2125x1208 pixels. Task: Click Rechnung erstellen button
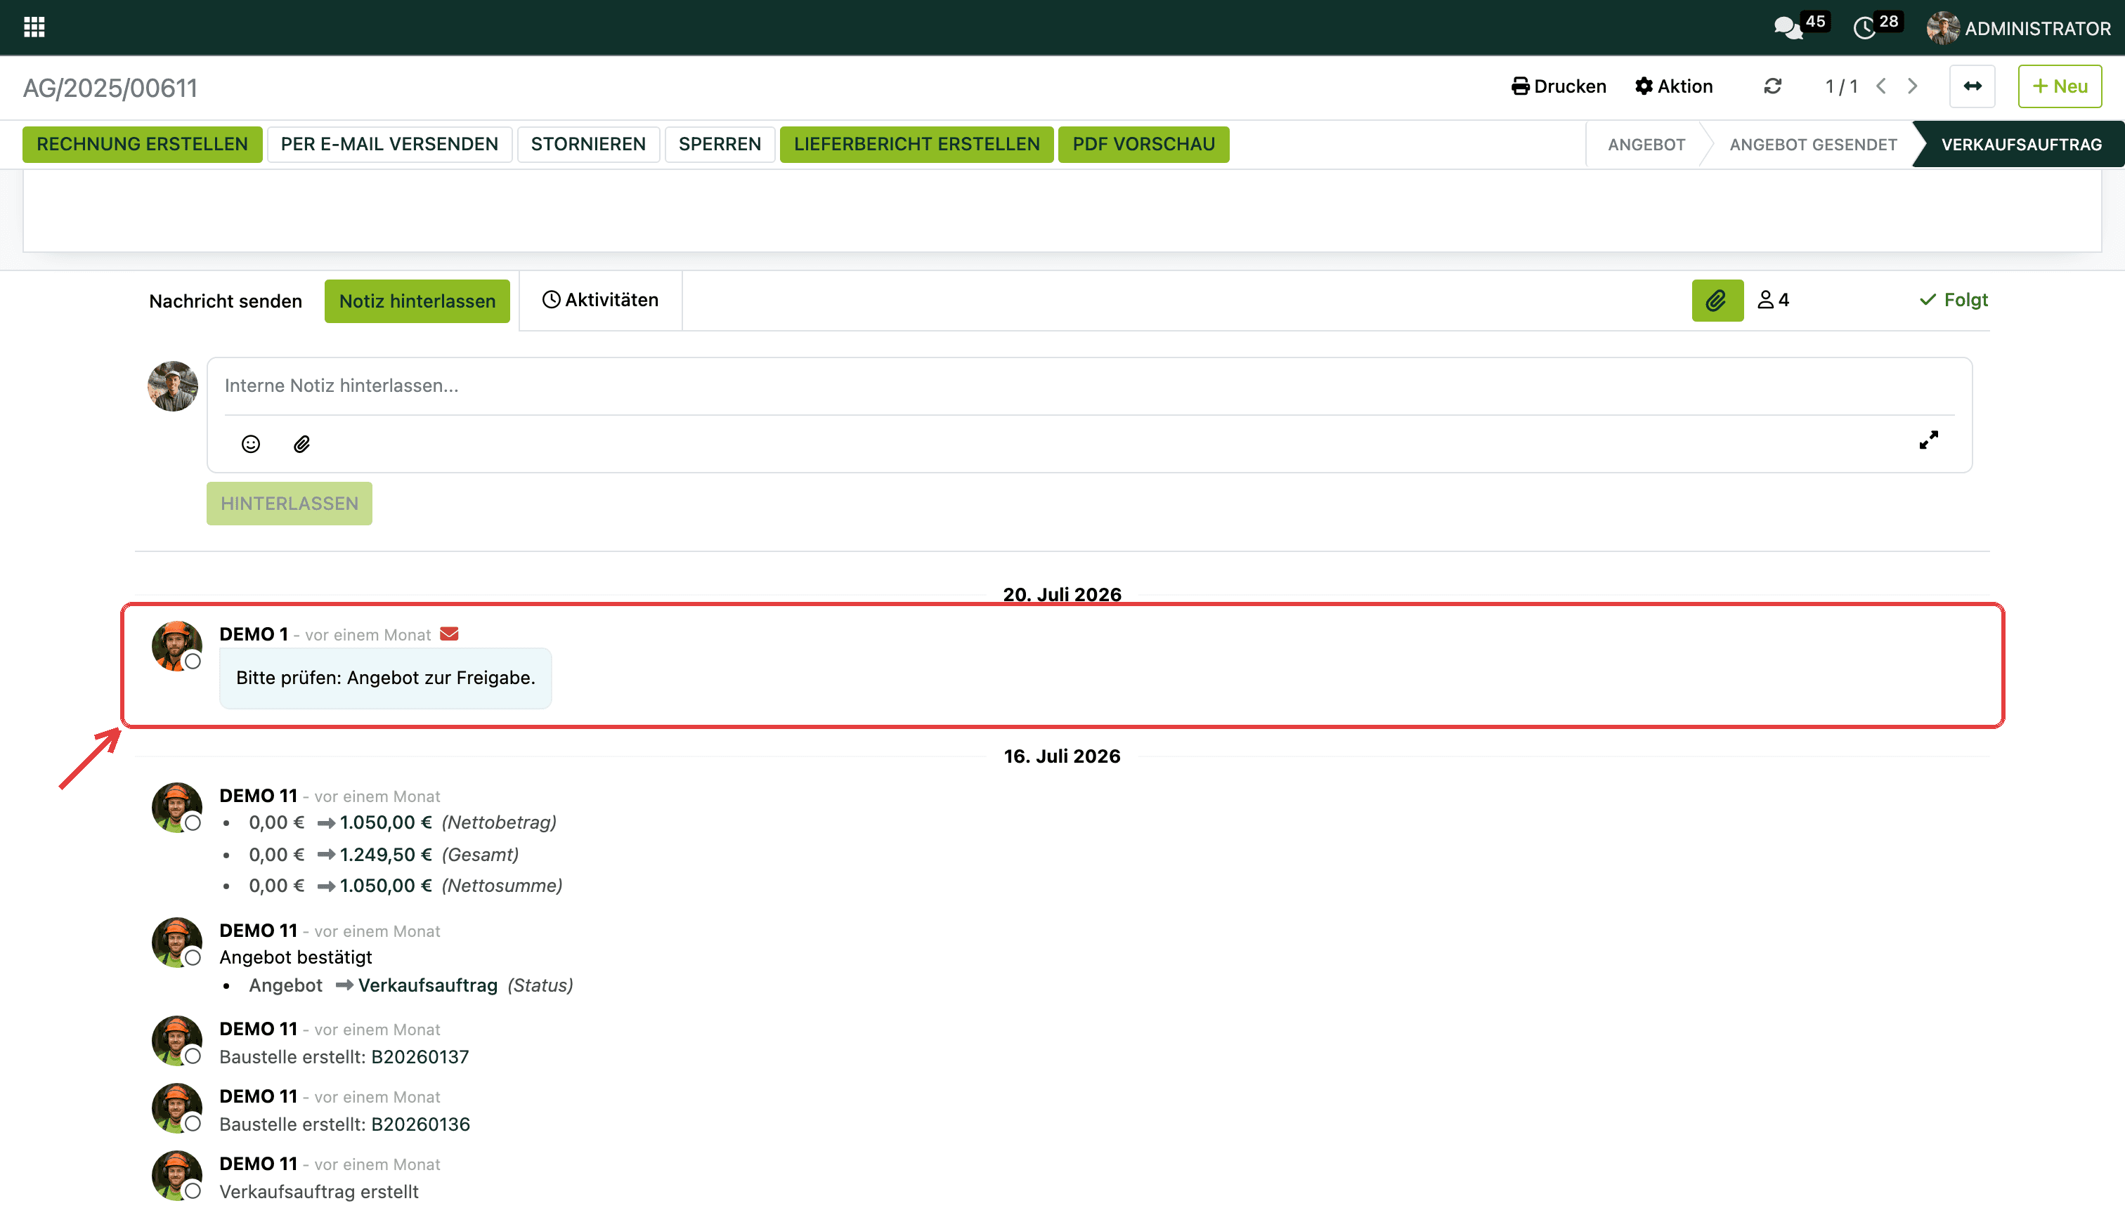[142, 145]
